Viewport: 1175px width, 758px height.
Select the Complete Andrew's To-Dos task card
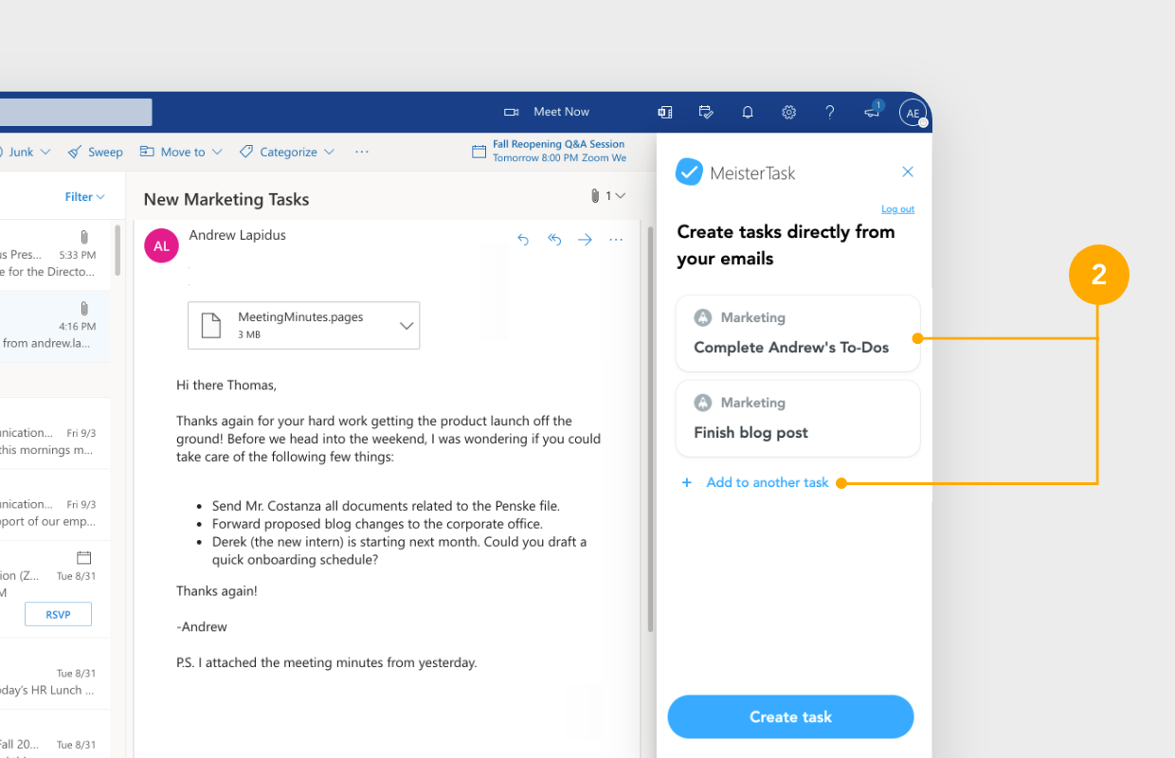[x=798, y=334]
